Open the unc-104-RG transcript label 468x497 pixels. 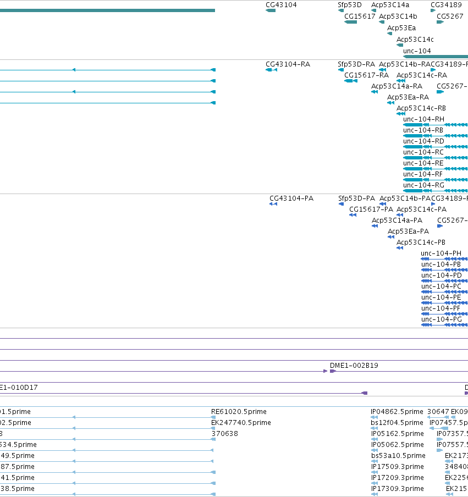(423, 185)
